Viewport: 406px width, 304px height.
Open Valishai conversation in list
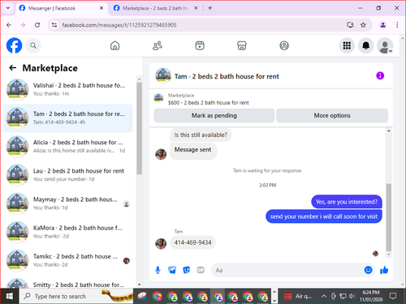pyautogui.click(x=68, y=89)
